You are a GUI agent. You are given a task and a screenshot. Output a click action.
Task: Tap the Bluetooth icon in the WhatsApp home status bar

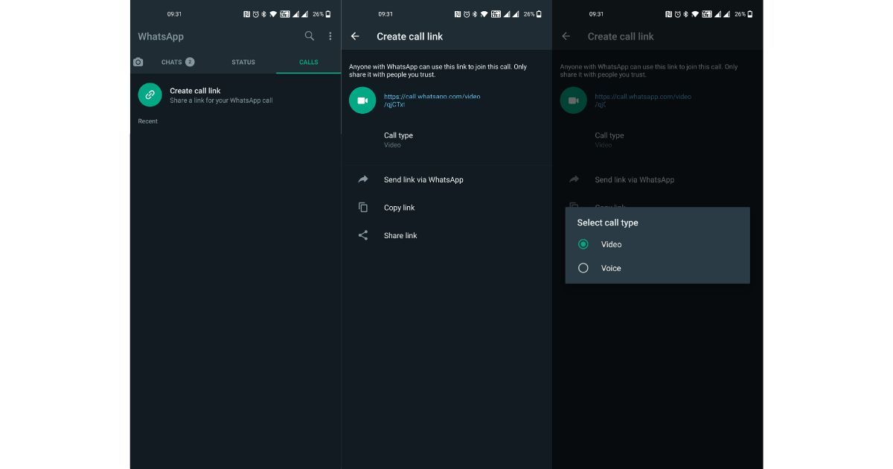coord(264,14)
